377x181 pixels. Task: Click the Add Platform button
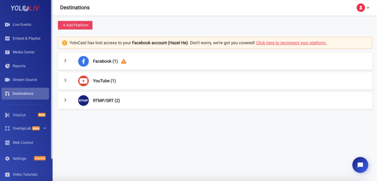[x=75, y=25]
